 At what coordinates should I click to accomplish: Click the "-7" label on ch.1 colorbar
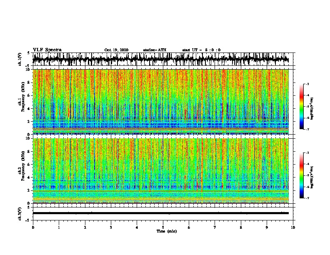(307, 129)
